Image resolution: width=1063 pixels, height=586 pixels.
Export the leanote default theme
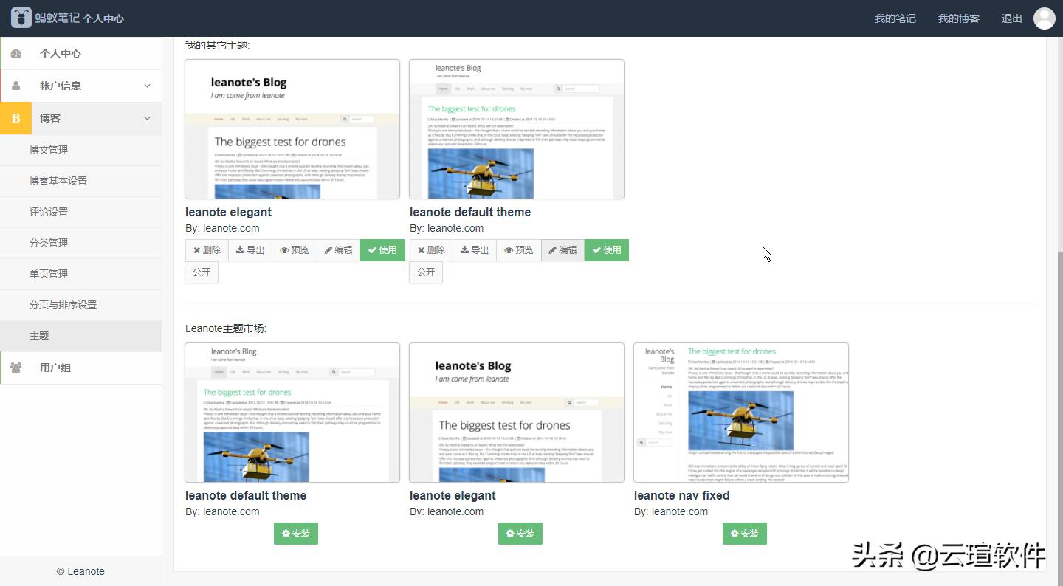coord(475,250)
